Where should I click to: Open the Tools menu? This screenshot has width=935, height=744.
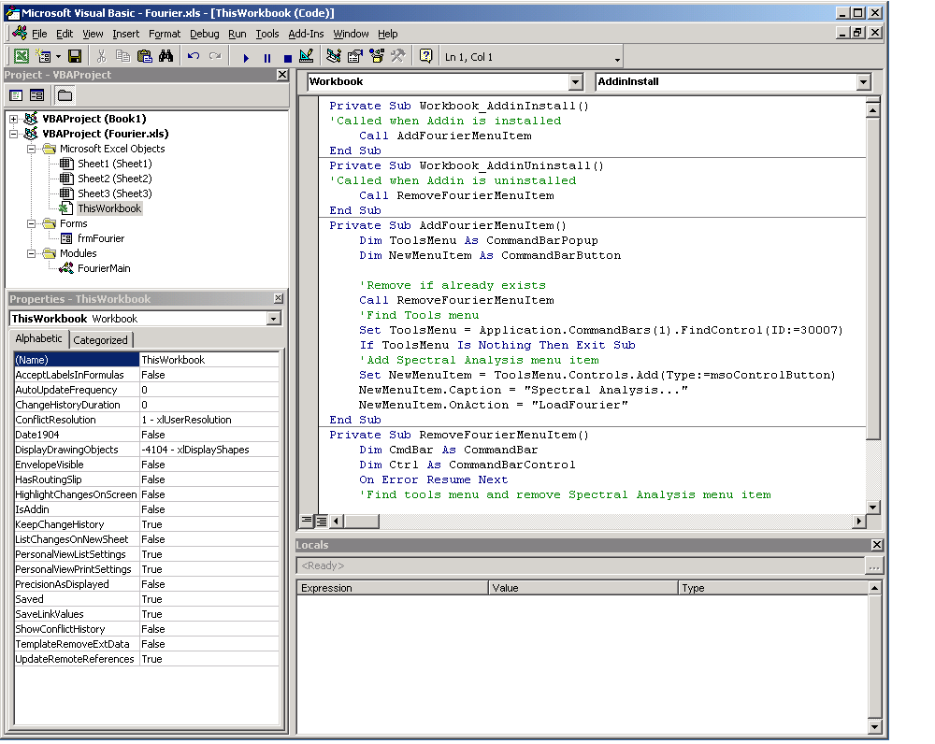267,34
